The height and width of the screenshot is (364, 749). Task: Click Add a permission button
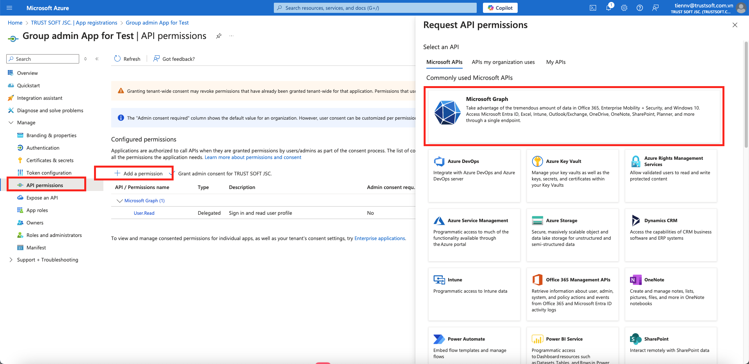pos(138,173)
